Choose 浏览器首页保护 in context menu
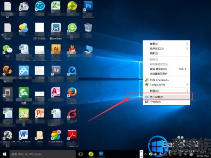The image size is (211, 158). (x=166, y=74)
